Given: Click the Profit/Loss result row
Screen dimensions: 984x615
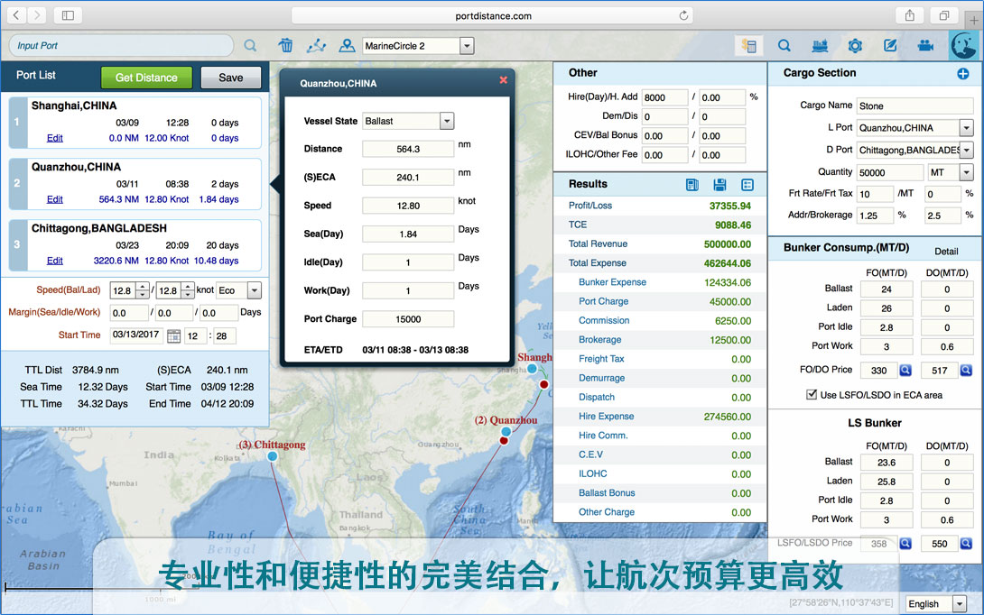Looking at the screenshot, I should [660, 206].
